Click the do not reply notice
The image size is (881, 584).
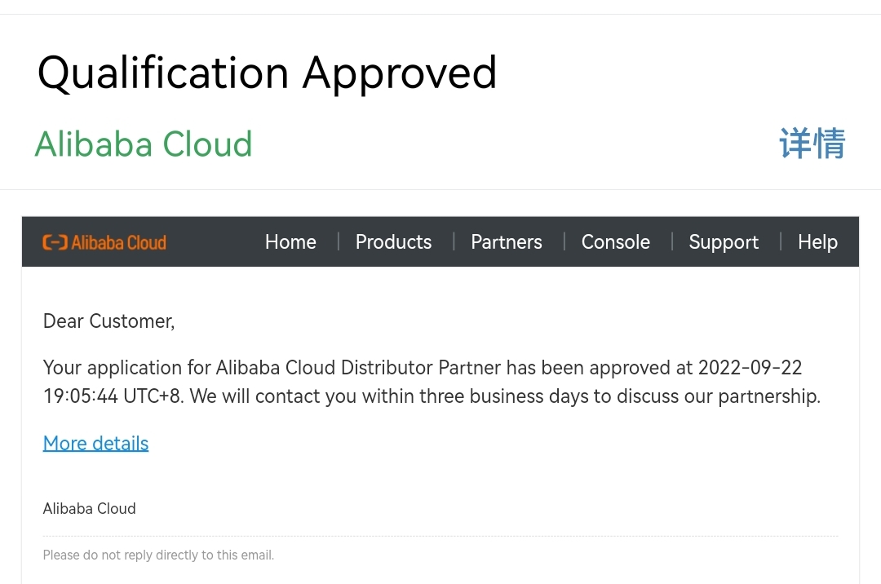coord(158,555)
